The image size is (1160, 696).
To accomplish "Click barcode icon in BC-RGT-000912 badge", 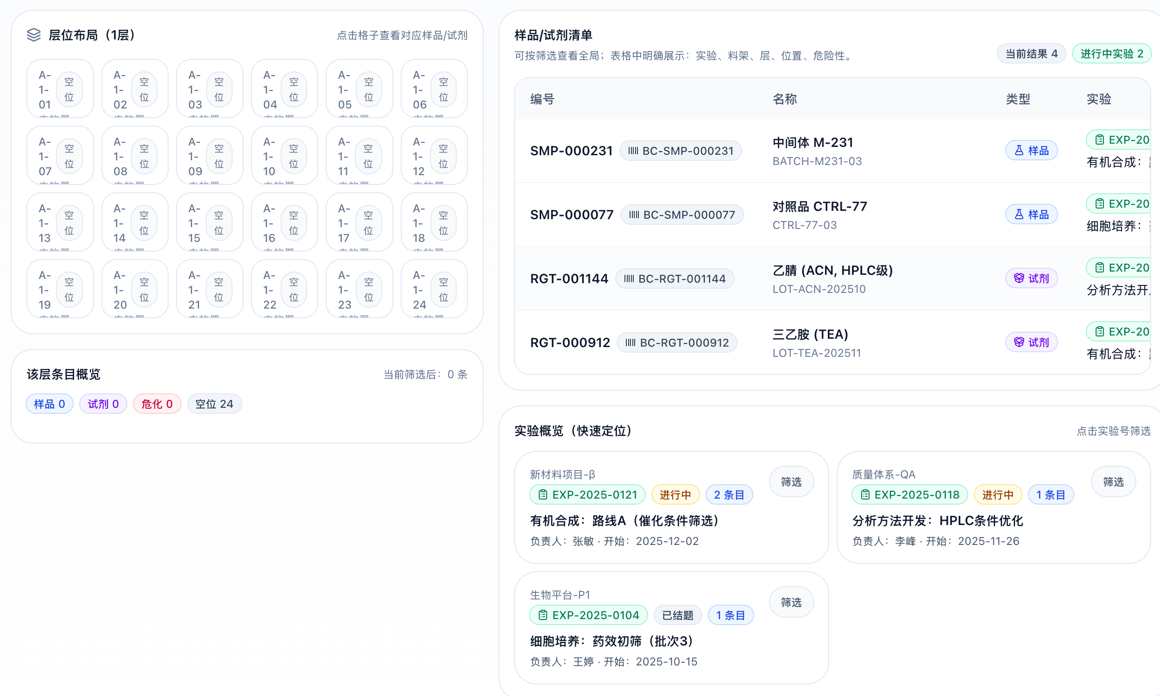I will pos(630,342).
